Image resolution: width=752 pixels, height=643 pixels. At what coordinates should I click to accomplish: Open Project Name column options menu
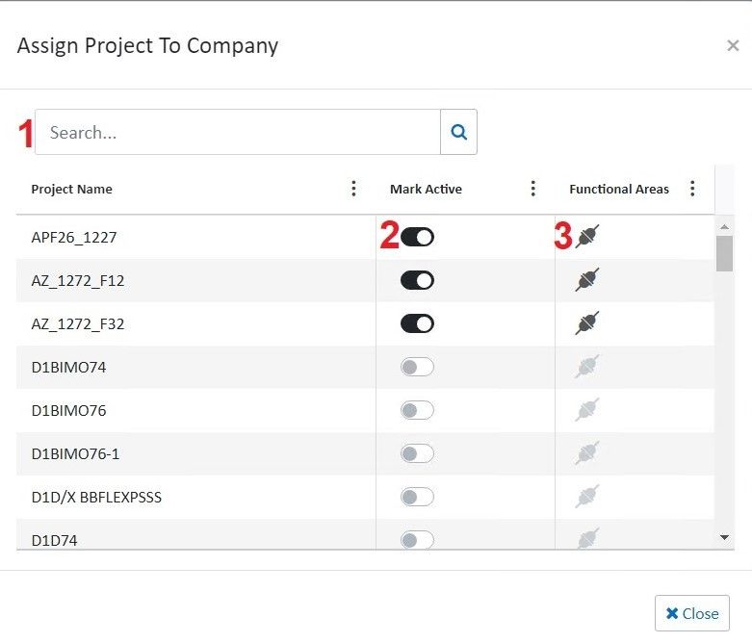coord(353,189)
